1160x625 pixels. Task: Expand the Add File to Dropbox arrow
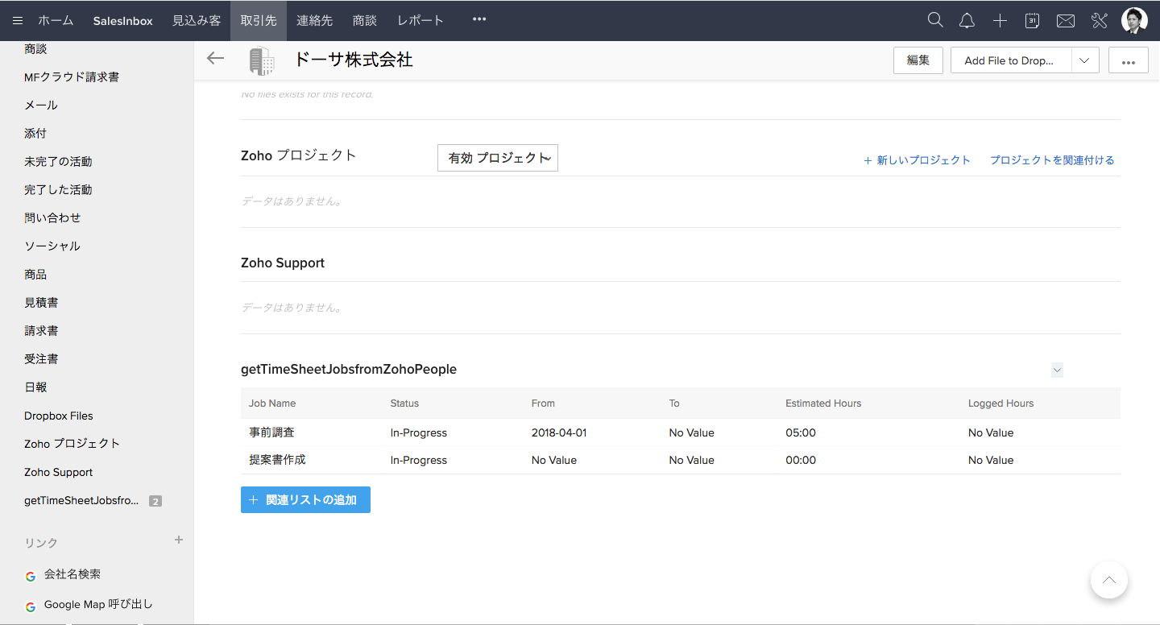(1084, 60)
